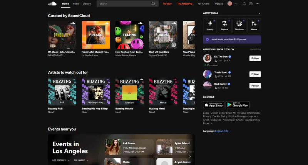Click Bad-Bunny avatar
Image resolution: width=308 pixels, height=165 pixels.
tap(207, 85)
